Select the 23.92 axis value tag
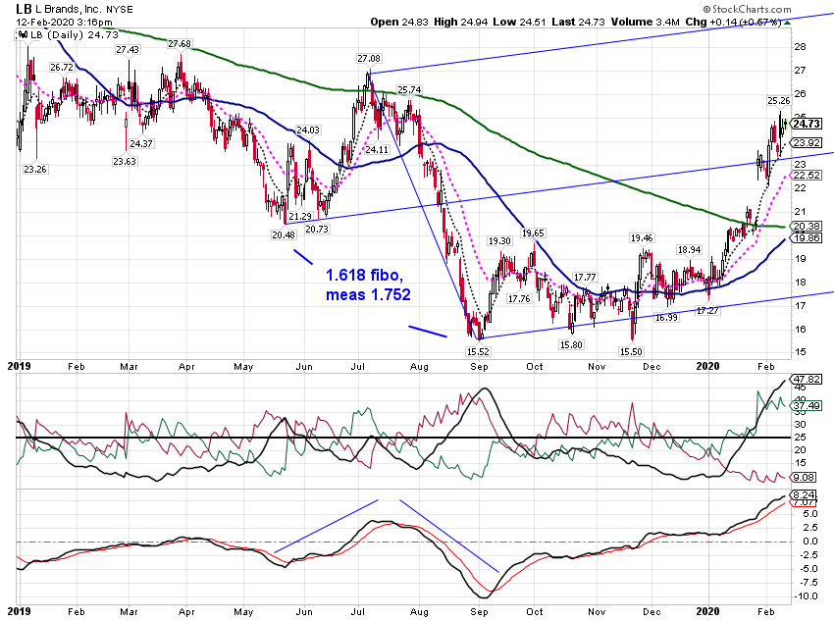 [807, 143]
